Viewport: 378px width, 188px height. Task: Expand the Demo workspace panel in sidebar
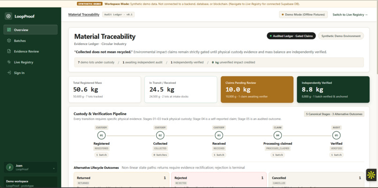[x=30, y=183]
